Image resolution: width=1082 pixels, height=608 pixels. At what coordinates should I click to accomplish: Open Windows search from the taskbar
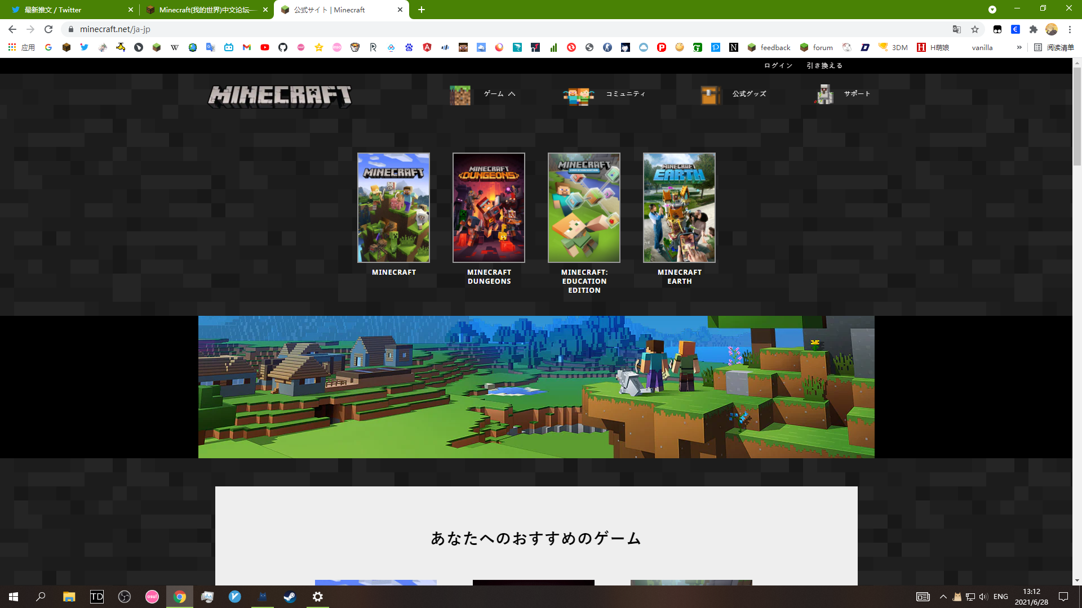(41, 597)
